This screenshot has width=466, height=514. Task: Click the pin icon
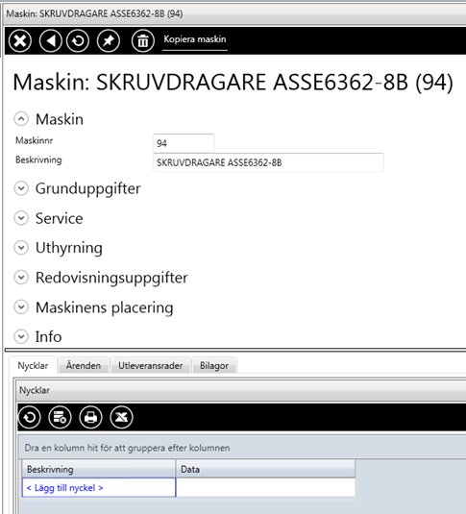pos(109,41)
